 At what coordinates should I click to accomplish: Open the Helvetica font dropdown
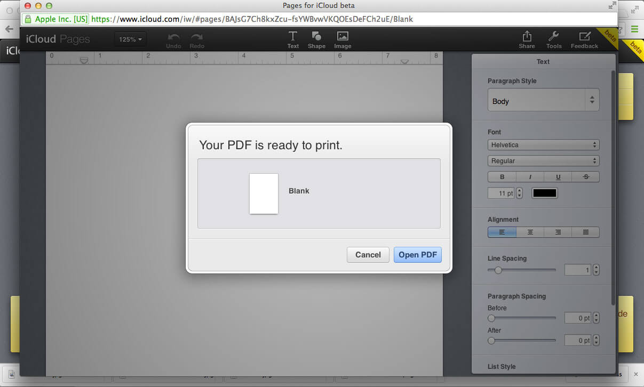543,145
